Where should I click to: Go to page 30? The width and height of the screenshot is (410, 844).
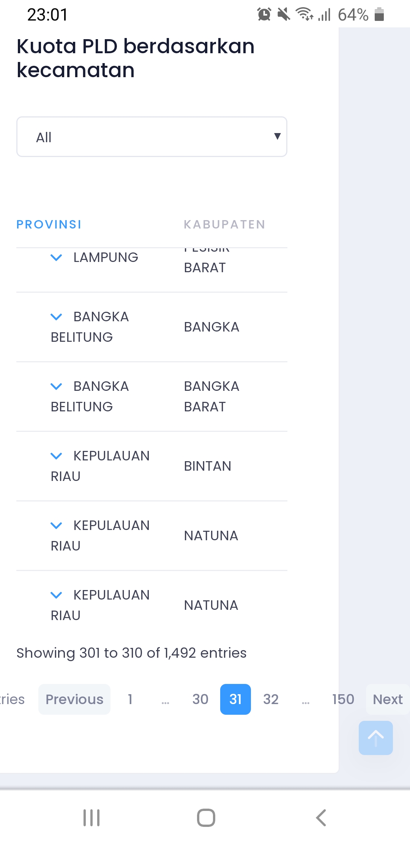[200, 699]
